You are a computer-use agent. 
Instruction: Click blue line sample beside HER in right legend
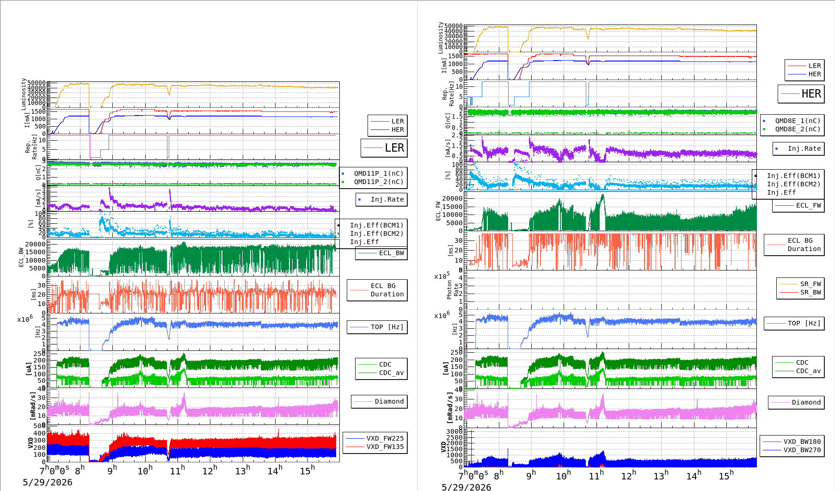797,74
